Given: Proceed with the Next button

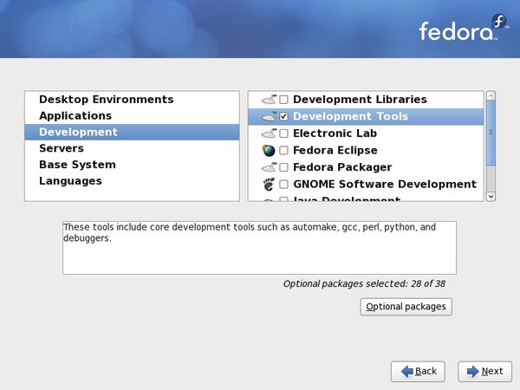Looking at the screenshot, I should pos(484,371).
